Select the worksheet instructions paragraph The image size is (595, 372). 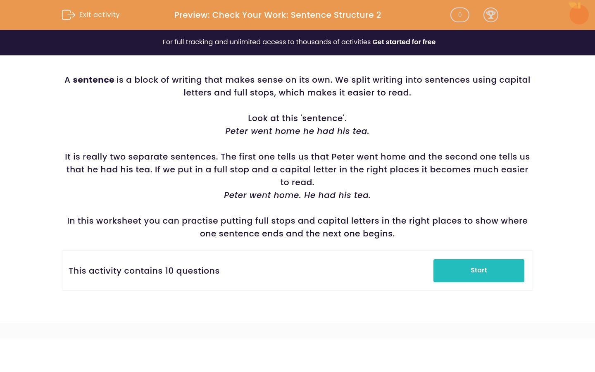pos(297,227)
